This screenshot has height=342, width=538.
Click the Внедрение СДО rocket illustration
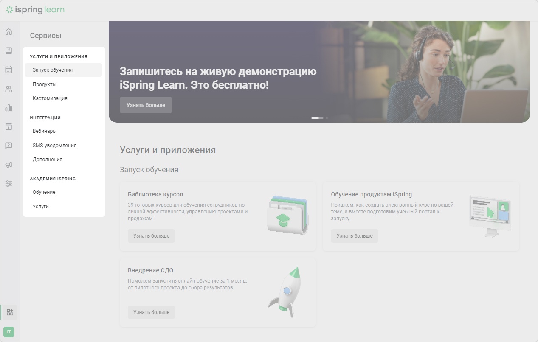(x=285, y=292)
